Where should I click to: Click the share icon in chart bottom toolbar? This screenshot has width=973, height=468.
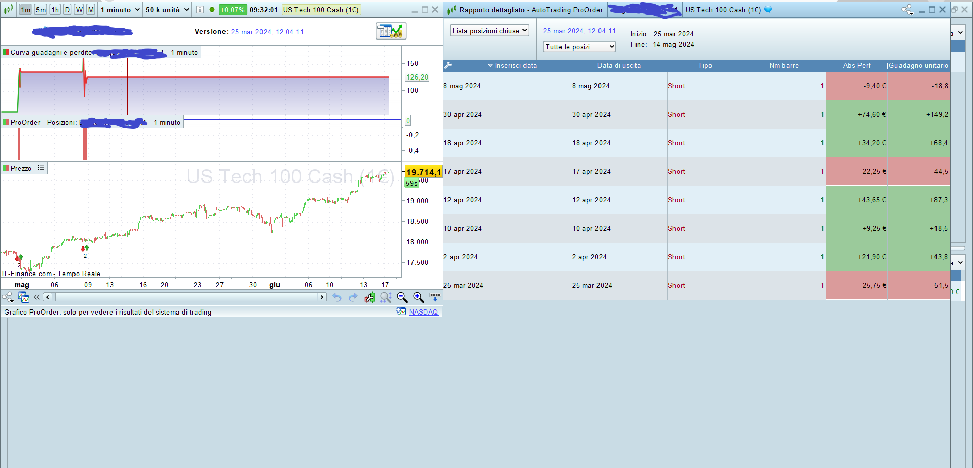click(x=8, y=297)
